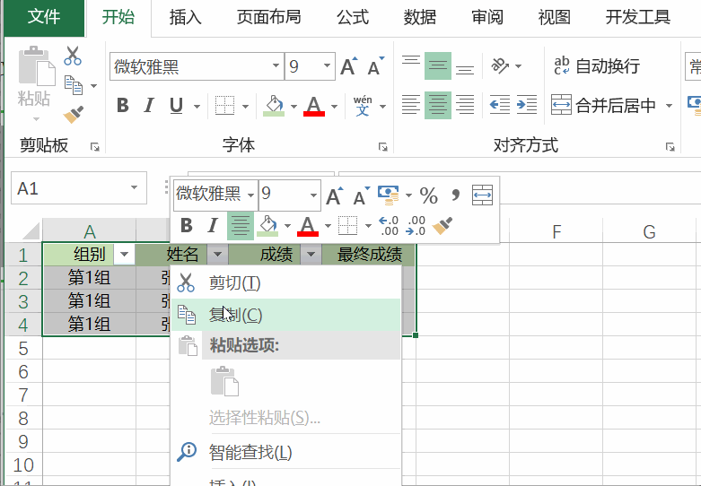The height and width of the screenshot is (486, 701).
Task: Toggle ribbon Bold formatting
Action: click(122, 106)
